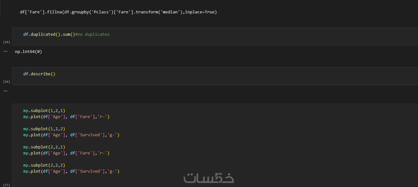Place cursor on mp.subplot(1,2,1) line
The width and height of the screenshot is (418, 187).
[x=44, y=111]
